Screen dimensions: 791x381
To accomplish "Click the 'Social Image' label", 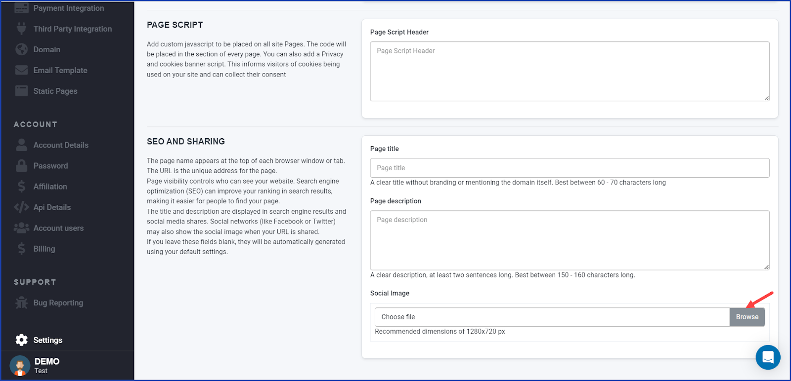I will point(390,293).
